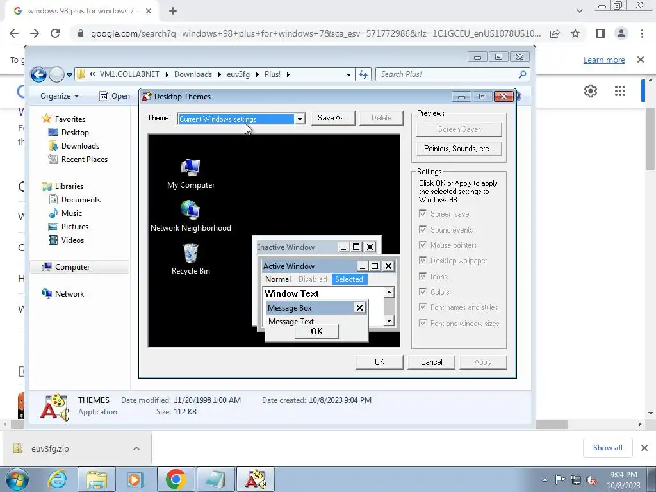
Task: Open Google settings gear icon
Action: point(590,91)
